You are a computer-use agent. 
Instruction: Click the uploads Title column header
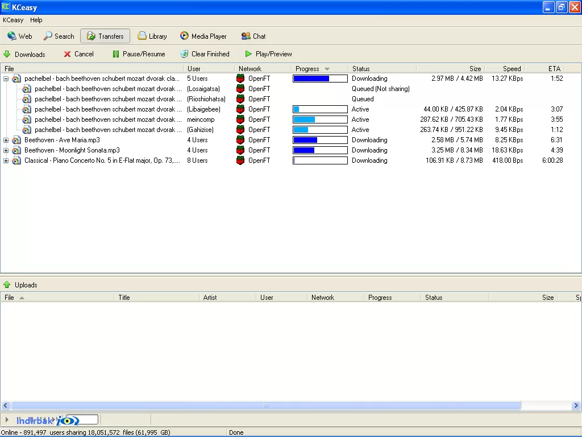coord(156,298)
